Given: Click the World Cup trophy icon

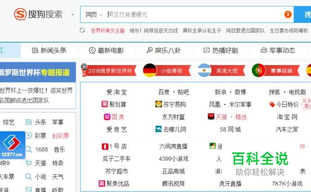Looking at the screenshot, I should pos(84,70).
